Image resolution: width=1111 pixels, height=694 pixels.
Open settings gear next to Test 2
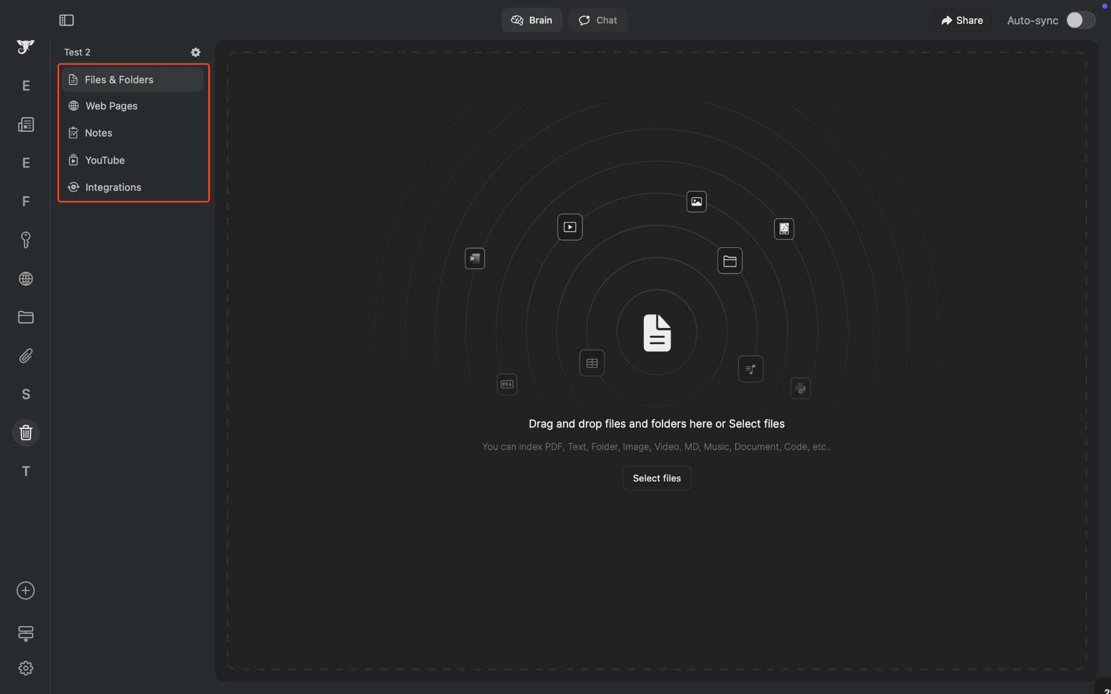pos(195,52)
